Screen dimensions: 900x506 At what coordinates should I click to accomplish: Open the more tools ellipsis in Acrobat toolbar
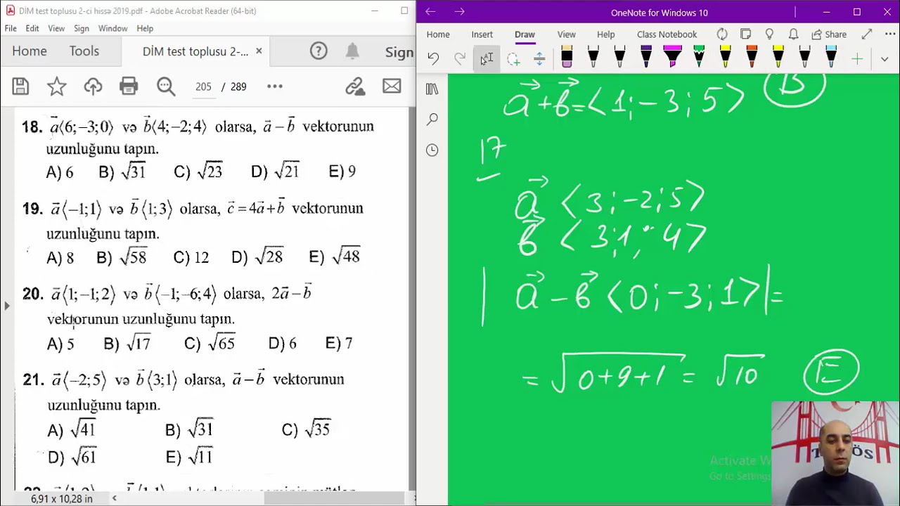(x=275, y=86)
